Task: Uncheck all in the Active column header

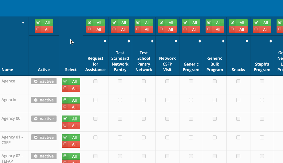Action: (44, 29)
